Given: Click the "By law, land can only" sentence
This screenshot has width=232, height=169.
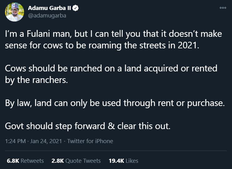Looking at the screenshot, I should pos(115,103).
